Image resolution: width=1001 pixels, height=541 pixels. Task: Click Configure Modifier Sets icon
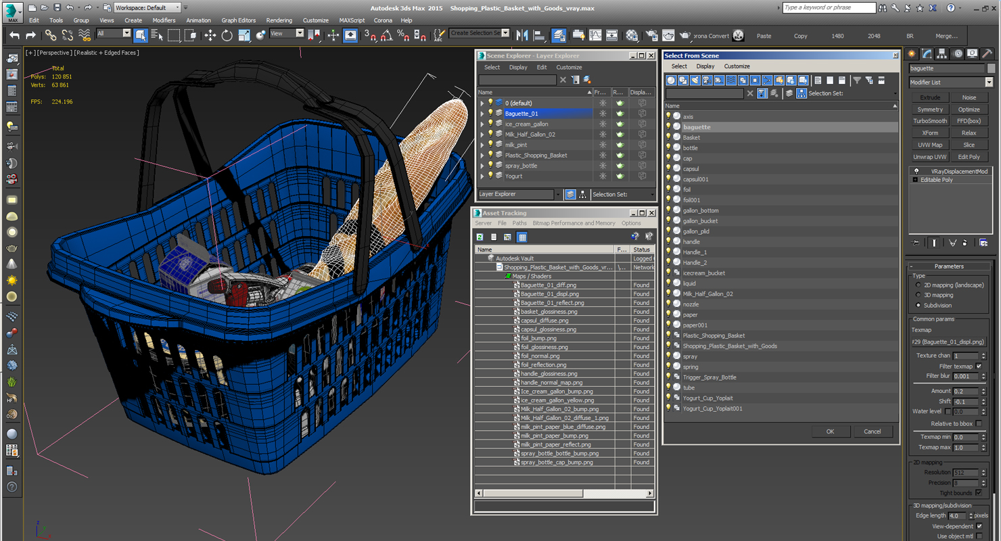[983, 242]
